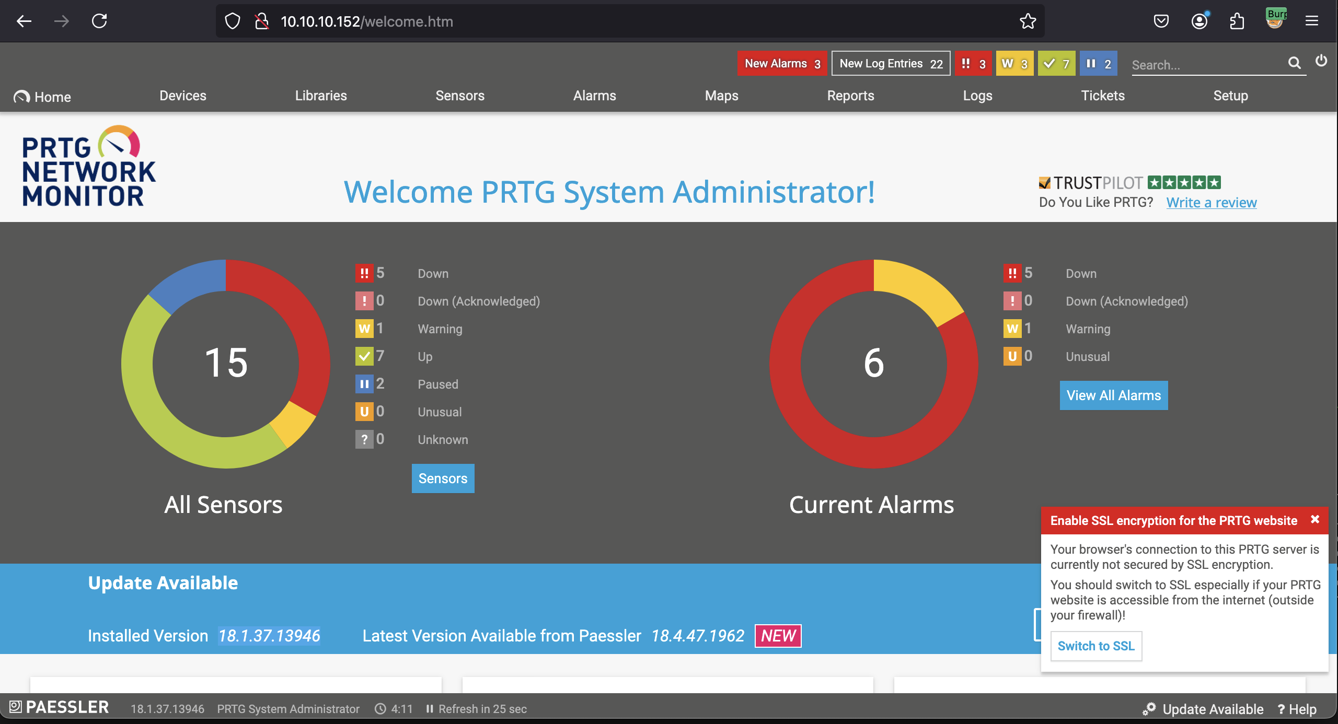This screenshot has width=1338, height=724.
Task: Open the Reports menu
Action: click(x=850, y=96)
